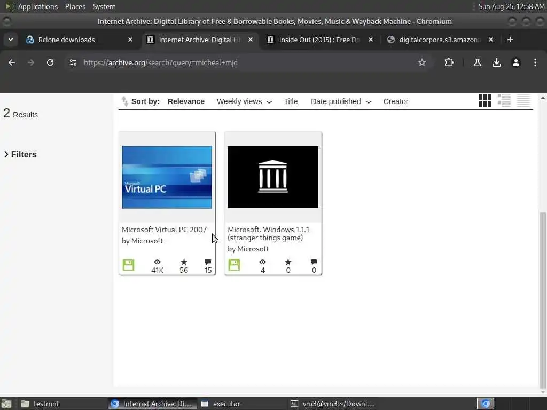Close the digitalcorpora tab
547x410 pixels.
pos(490,40)
